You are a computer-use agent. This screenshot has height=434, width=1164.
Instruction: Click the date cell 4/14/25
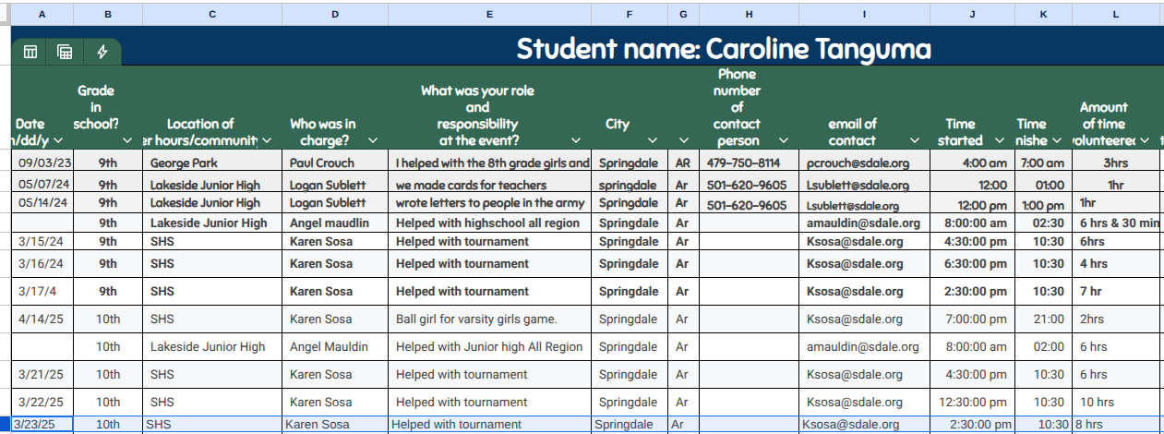coord(42,319)
